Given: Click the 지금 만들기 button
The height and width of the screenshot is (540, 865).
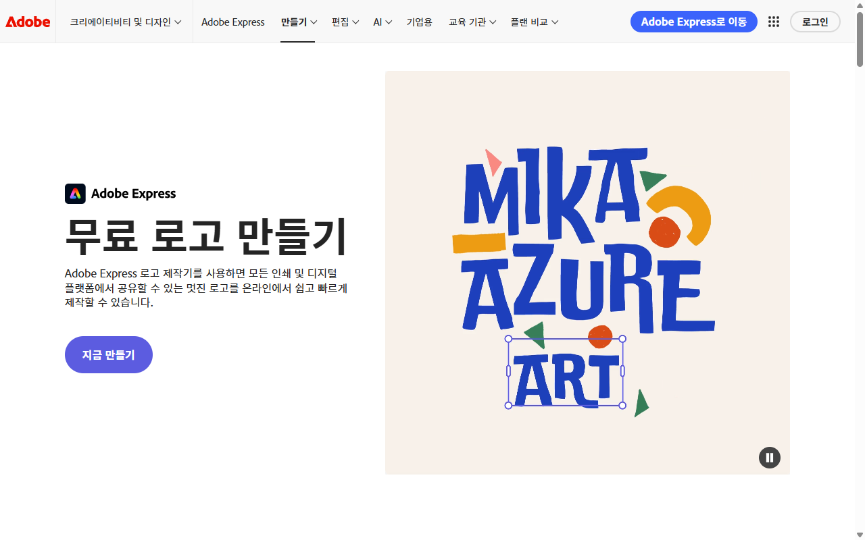Looking at the screenshot, I should [x=108, y=354].
